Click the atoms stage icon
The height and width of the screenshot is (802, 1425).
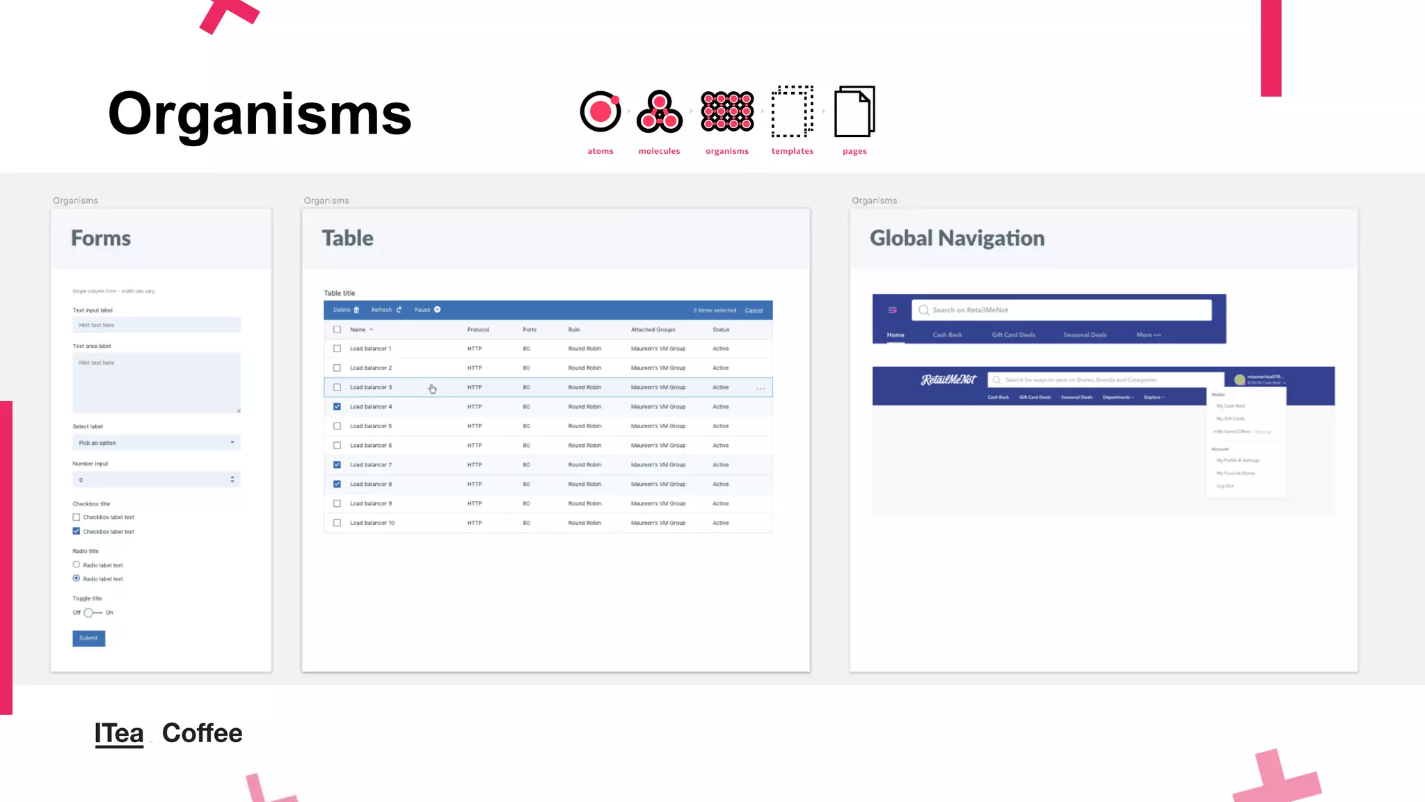point(600,111)
